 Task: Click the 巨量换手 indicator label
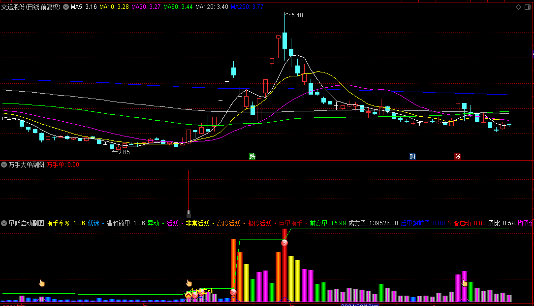293,223
